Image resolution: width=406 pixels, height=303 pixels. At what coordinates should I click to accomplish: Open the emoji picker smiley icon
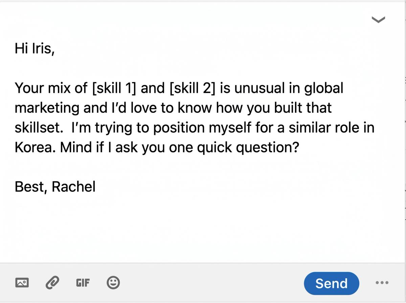click(113, 283)
